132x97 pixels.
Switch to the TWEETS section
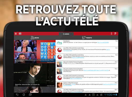click(x=87, y=38)
